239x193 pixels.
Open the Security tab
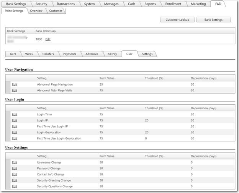(41, 4)
